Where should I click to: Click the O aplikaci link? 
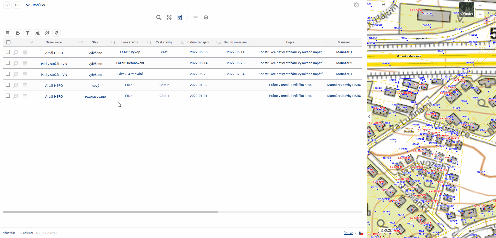coord(27,233)
